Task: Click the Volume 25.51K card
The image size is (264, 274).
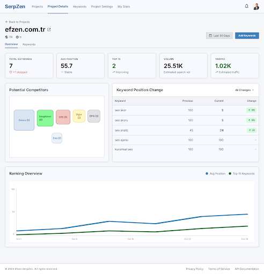Action: (184, 66)
